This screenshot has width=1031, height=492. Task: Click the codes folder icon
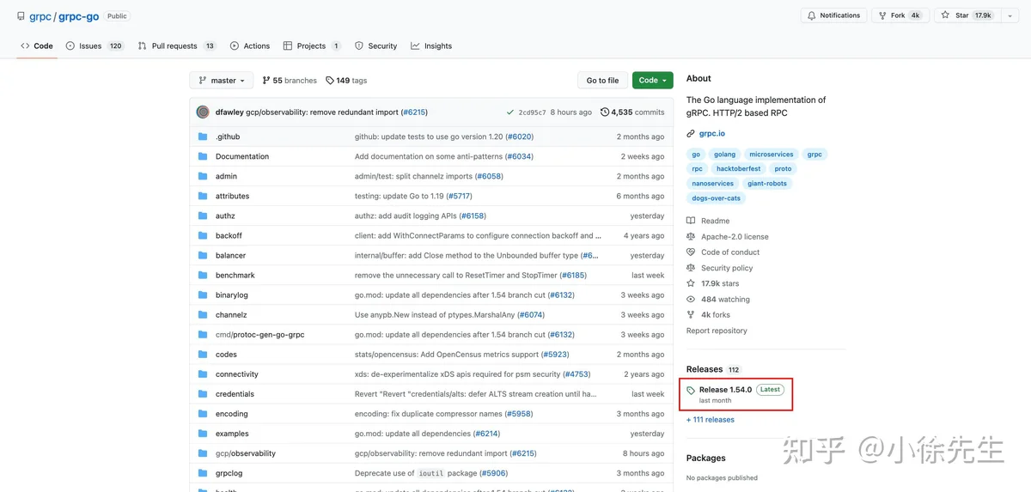(x=203, y=354)
